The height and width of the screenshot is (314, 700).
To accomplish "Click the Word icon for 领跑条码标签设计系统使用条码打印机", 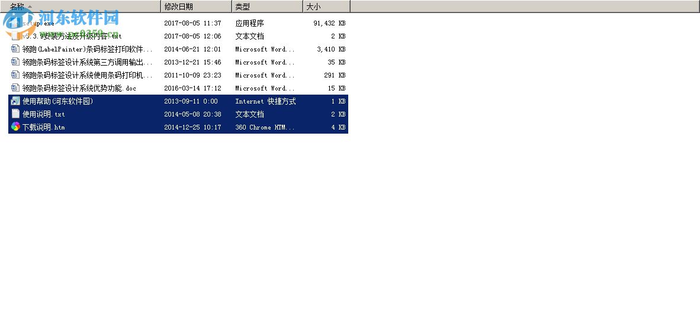I will 15,75.
